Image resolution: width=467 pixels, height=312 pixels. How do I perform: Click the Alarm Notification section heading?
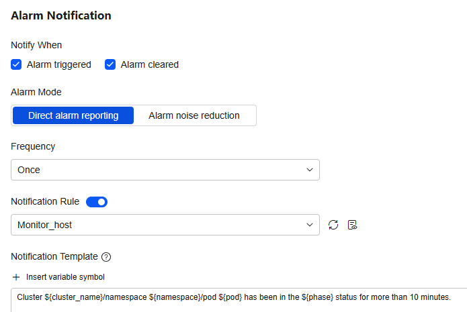pyautogui.click(x=61, y=15)
